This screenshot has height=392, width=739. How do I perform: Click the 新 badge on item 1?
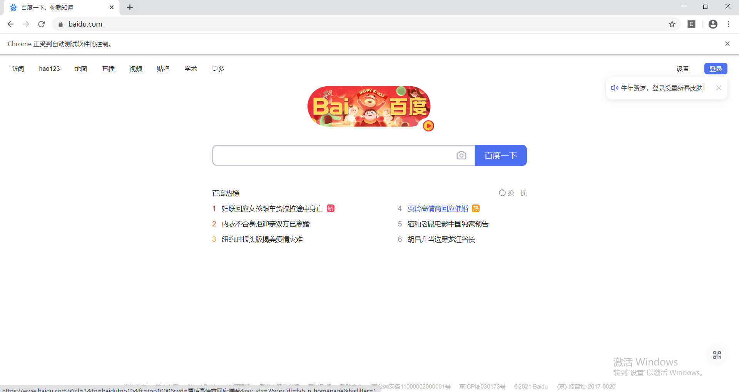330,208
